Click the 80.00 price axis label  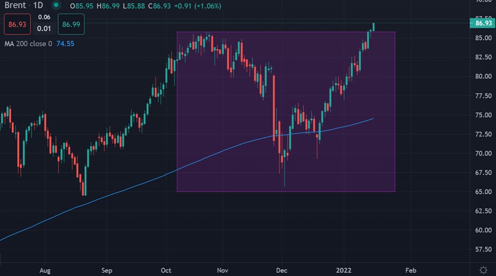click(x=483, y=76)
